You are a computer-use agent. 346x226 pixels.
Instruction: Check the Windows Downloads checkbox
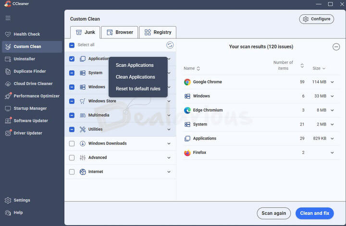point(72,143)
